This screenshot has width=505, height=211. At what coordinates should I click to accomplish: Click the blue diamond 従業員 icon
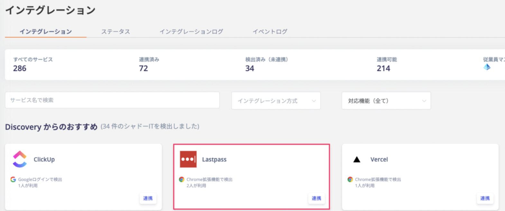[487, 67]
